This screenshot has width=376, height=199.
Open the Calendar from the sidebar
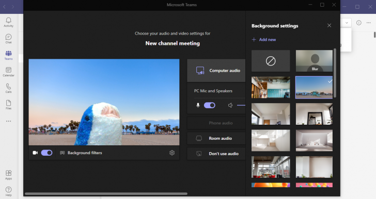[8, 72]
